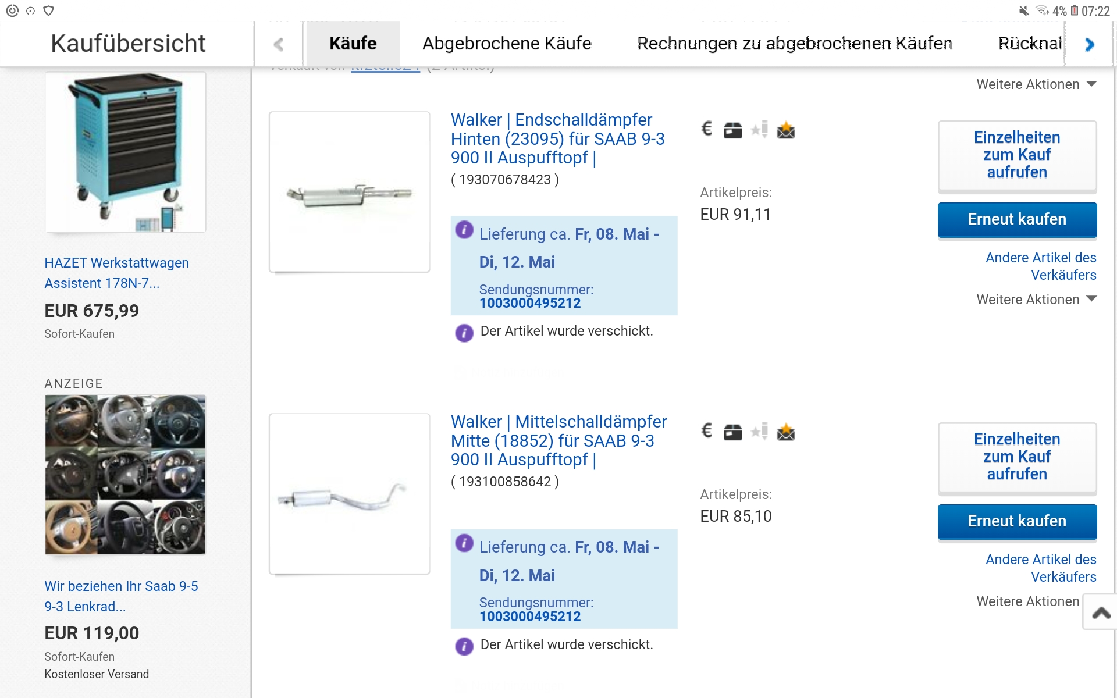Open Rechnungen zu abgebrochenen Käufen tab
This screenshot has height=698, width=1117.
coord(794,44)
